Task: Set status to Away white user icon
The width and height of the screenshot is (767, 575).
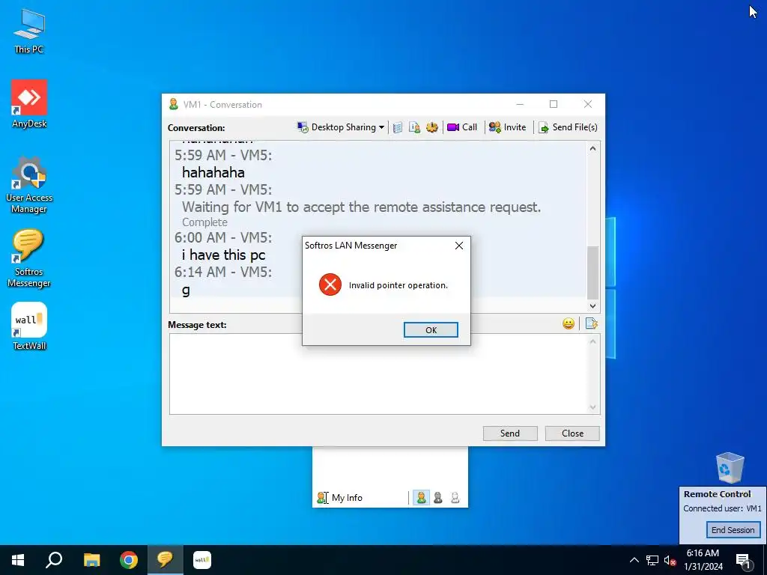Action: [455, 498]
